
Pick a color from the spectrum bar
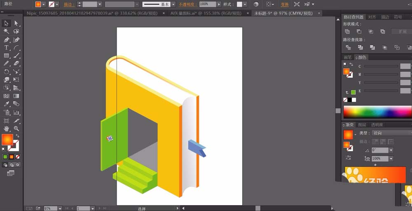tap(377, 112)
